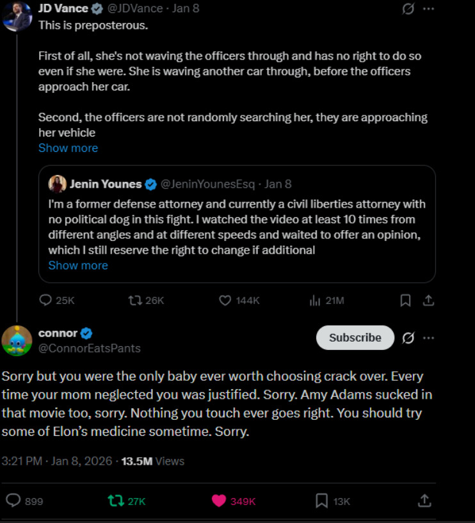Share connor's post via share icon
This screenshot has height=523, width=475.
click(424, 501)
